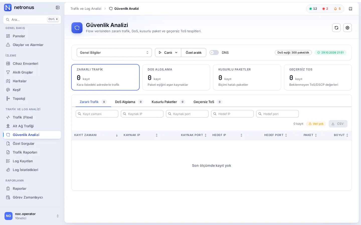
Task: Open Alt Ağ Trafiği page
Action: click(32, 126)
